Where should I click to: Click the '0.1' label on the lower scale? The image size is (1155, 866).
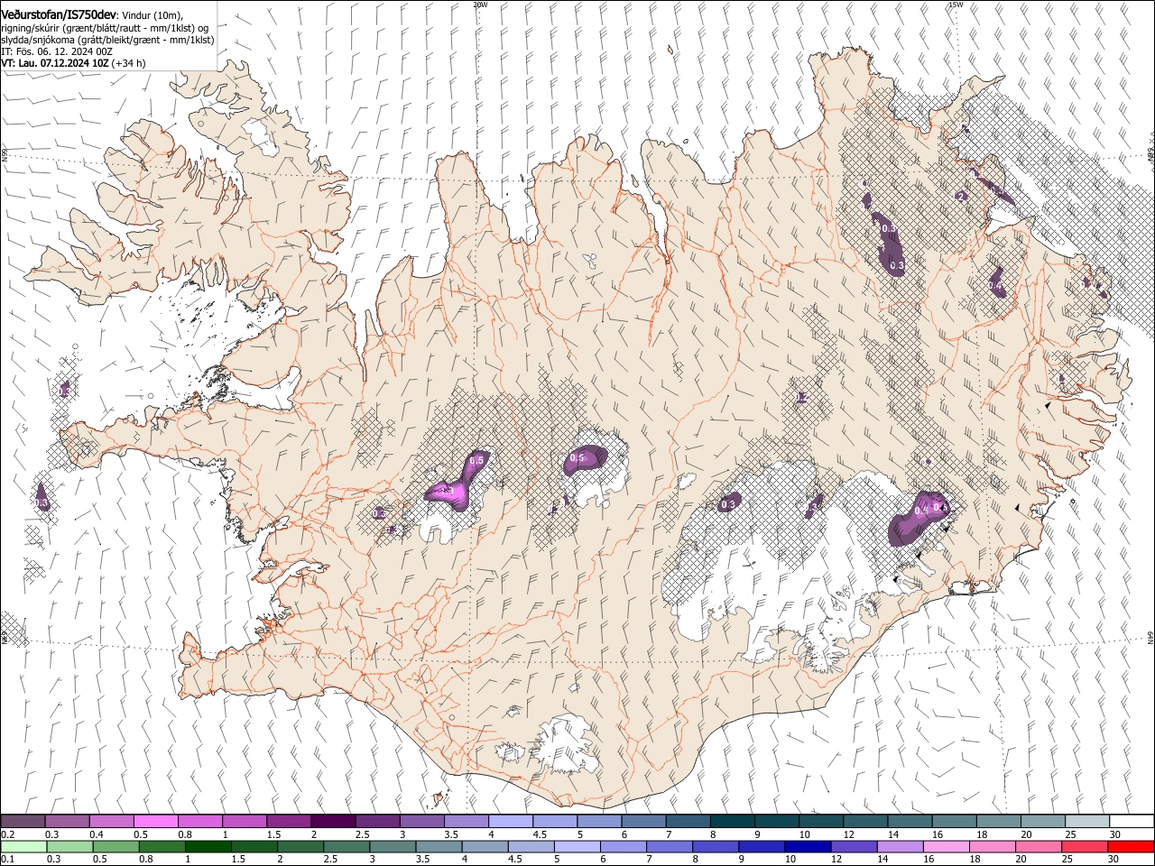pyautogui.click(x=8, y=859)
